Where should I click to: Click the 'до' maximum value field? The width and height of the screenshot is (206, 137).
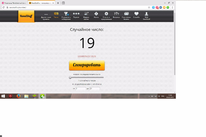[x=95, y=89]
